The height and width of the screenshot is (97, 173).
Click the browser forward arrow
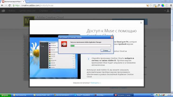(6, 5)
